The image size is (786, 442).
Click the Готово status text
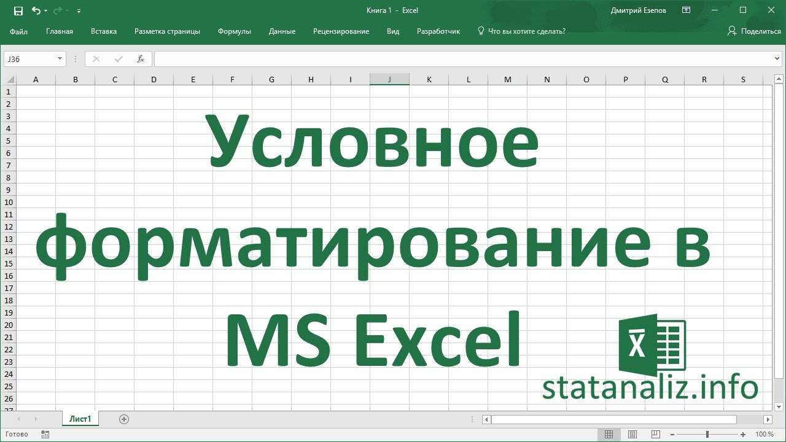[x=16, y=434]
